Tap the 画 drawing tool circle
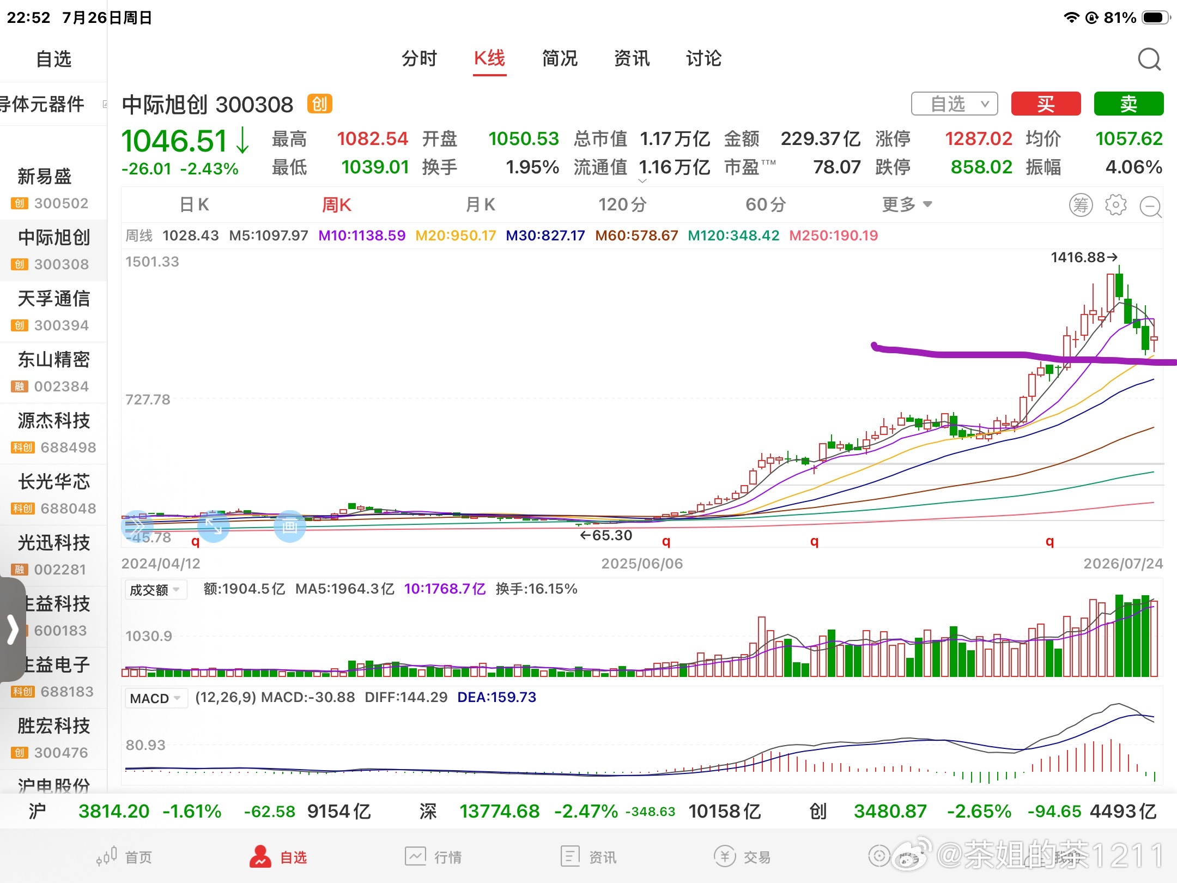Viewport: 1177px width, 883px height. 289,526
